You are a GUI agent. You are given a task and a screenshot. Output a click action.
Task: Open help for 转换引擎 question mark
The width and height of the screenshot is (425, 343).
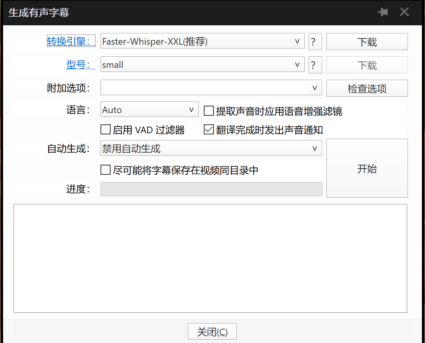coord(315,42)
